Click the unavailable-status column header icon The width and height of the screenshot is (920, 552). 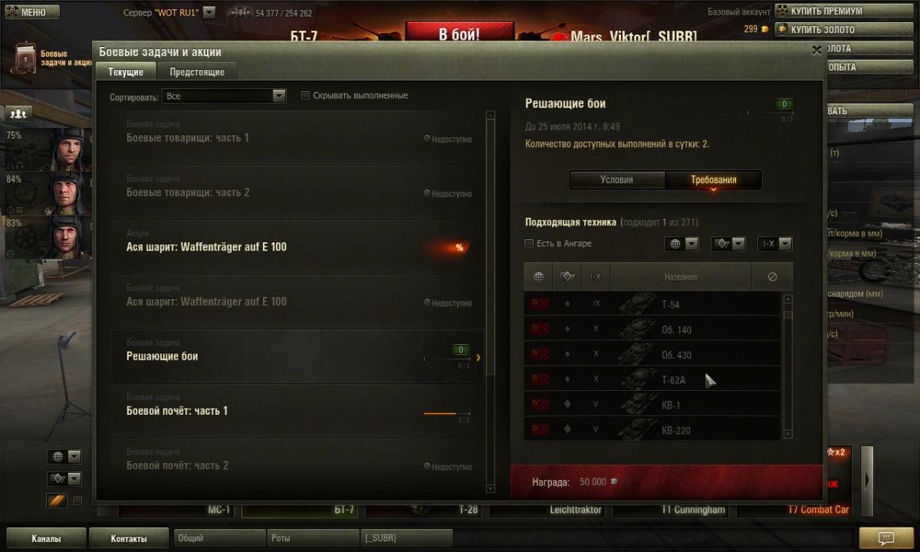click(x=772, y=277)
